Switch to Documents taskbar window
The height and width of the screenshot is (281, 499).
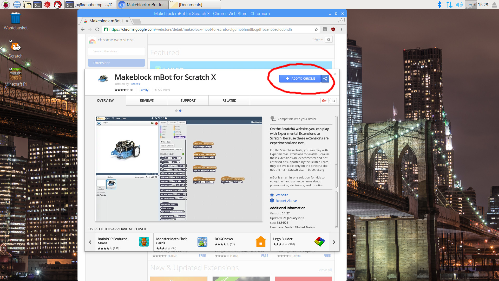195,4
